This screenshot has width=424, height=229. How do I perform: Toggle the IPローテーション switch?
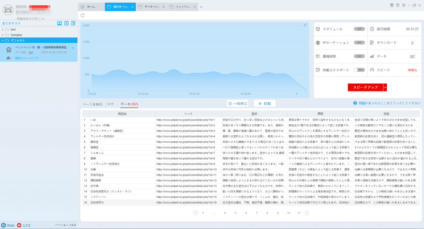(x=359, y=43)
